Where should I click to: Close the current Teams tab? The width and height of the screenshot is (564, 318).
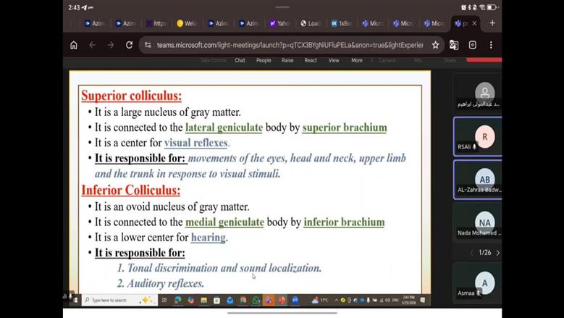(x=474, y=23)
